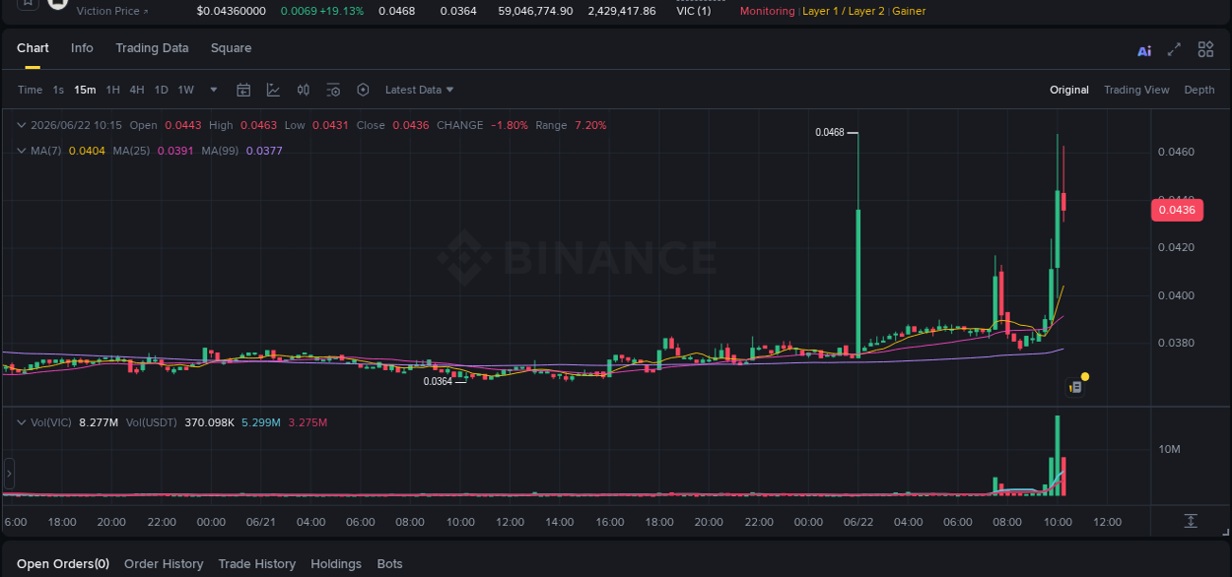Click the MA(25) value 0.0391
The width and height of the screenshot is (1232, 577).
175,151
